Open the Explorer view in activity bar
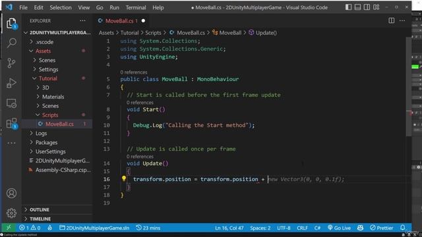 point(11,23)
